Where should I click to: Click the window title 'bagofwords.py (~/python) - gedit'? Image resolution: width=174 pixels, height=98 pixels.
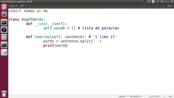16,2
